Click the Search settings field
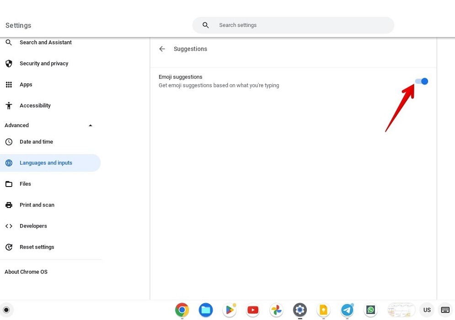Viewport: 455px width, 320px height. click(x=293, y=25)
